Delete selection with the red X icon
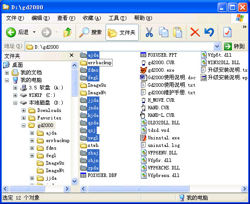 [195, 32]
